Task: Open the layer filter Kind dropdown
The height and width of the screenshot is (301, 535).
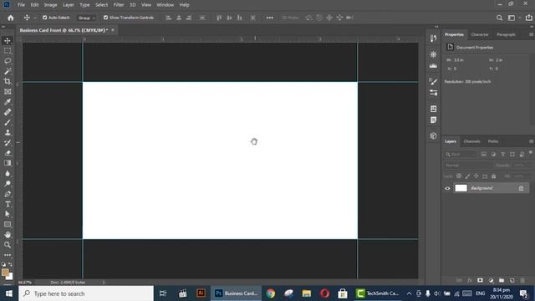Action: coord(460,155)
